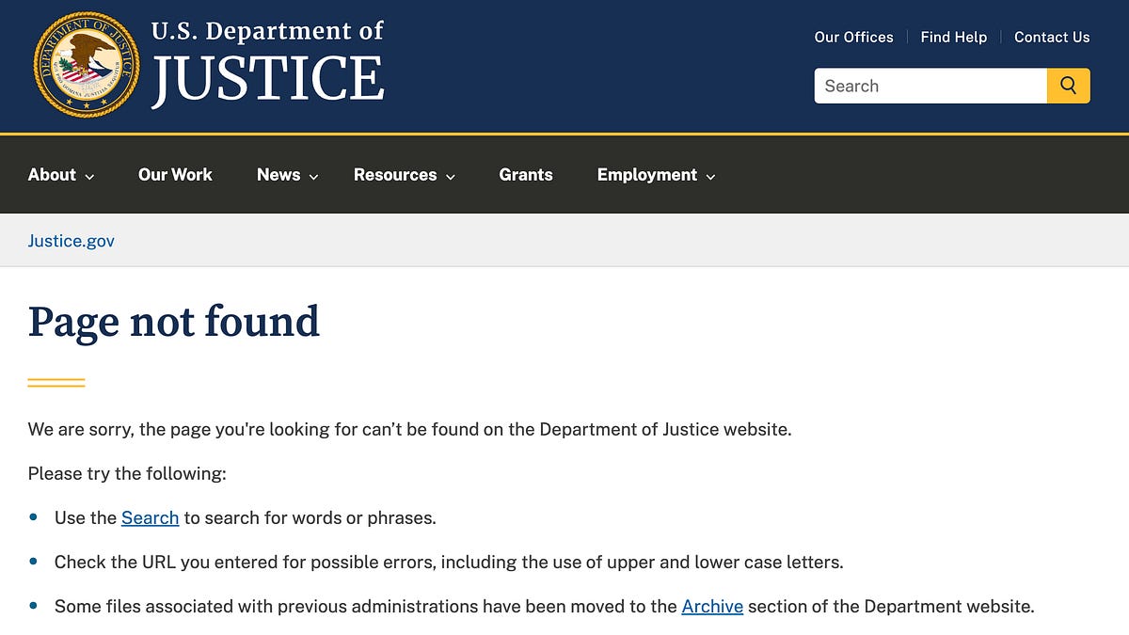Viewport: 1129px width, 635px height.
Task: Expand the News dropdown chevron
Action: point(313,177)
